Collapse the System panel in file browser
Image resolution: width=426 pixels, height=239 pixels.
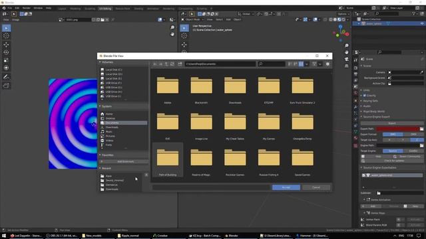100,106
